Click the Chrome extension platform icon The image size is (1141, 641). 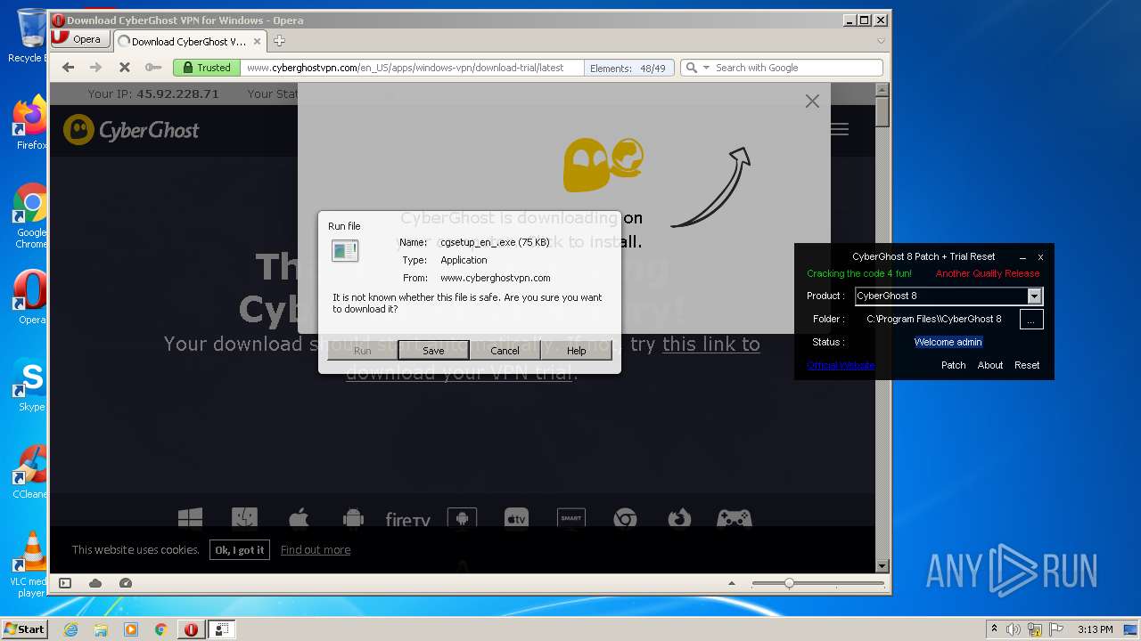point(625,518)
